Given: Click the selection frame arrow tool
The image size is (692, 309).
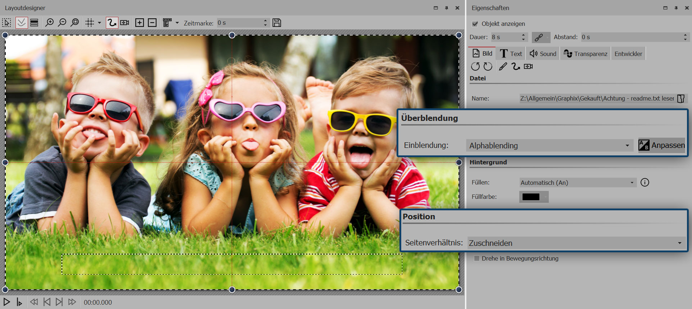Looking at the screenshot, I should pos(6,23).
